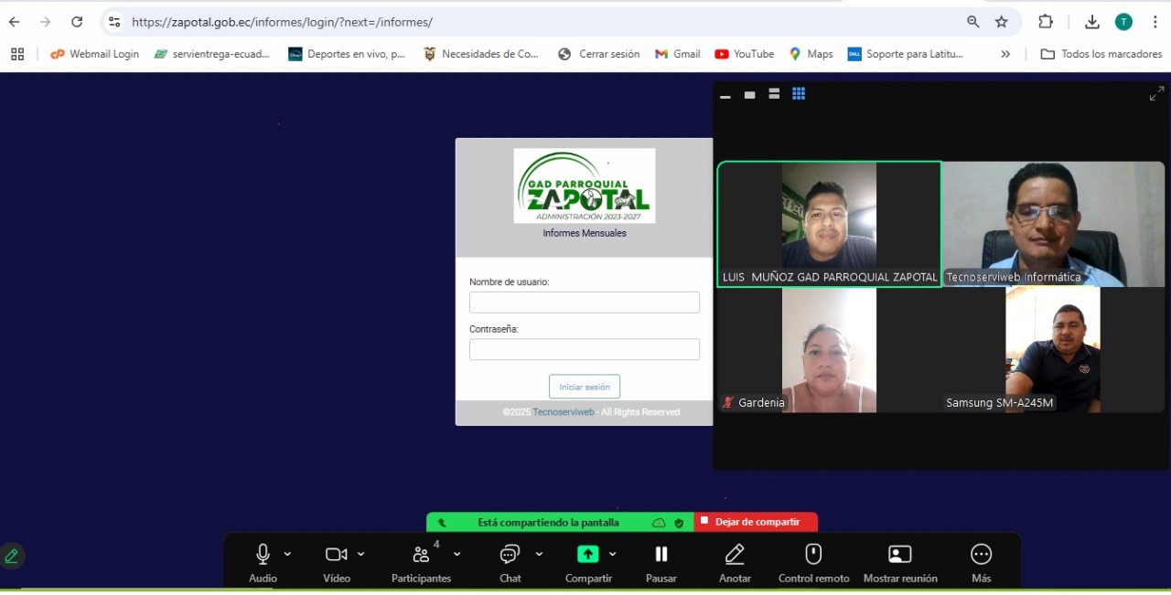Screen dimensions: 1171x595
Task: Expand Audio options arrow
Action: click(x=287, y=554)
